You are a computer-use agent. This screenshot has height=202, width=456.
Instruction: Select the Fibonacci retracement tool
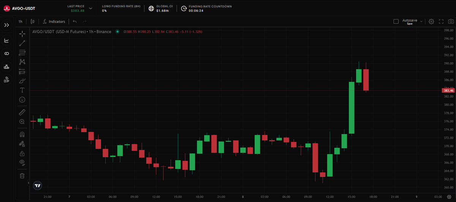click(x=22, y=52)
